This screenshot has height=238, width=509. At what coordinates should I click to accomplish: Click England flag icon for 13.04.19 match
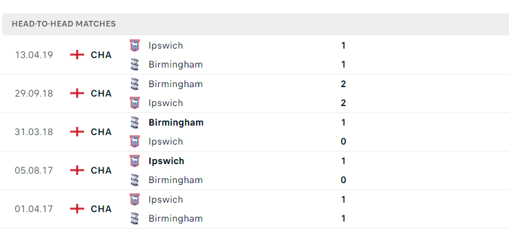click(x=77, y=55)
